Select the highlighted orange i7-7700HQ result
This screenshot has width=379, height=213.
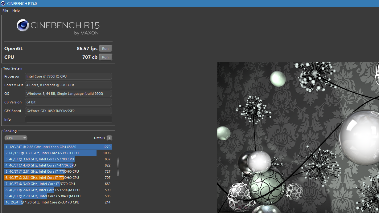pos(58,178)
